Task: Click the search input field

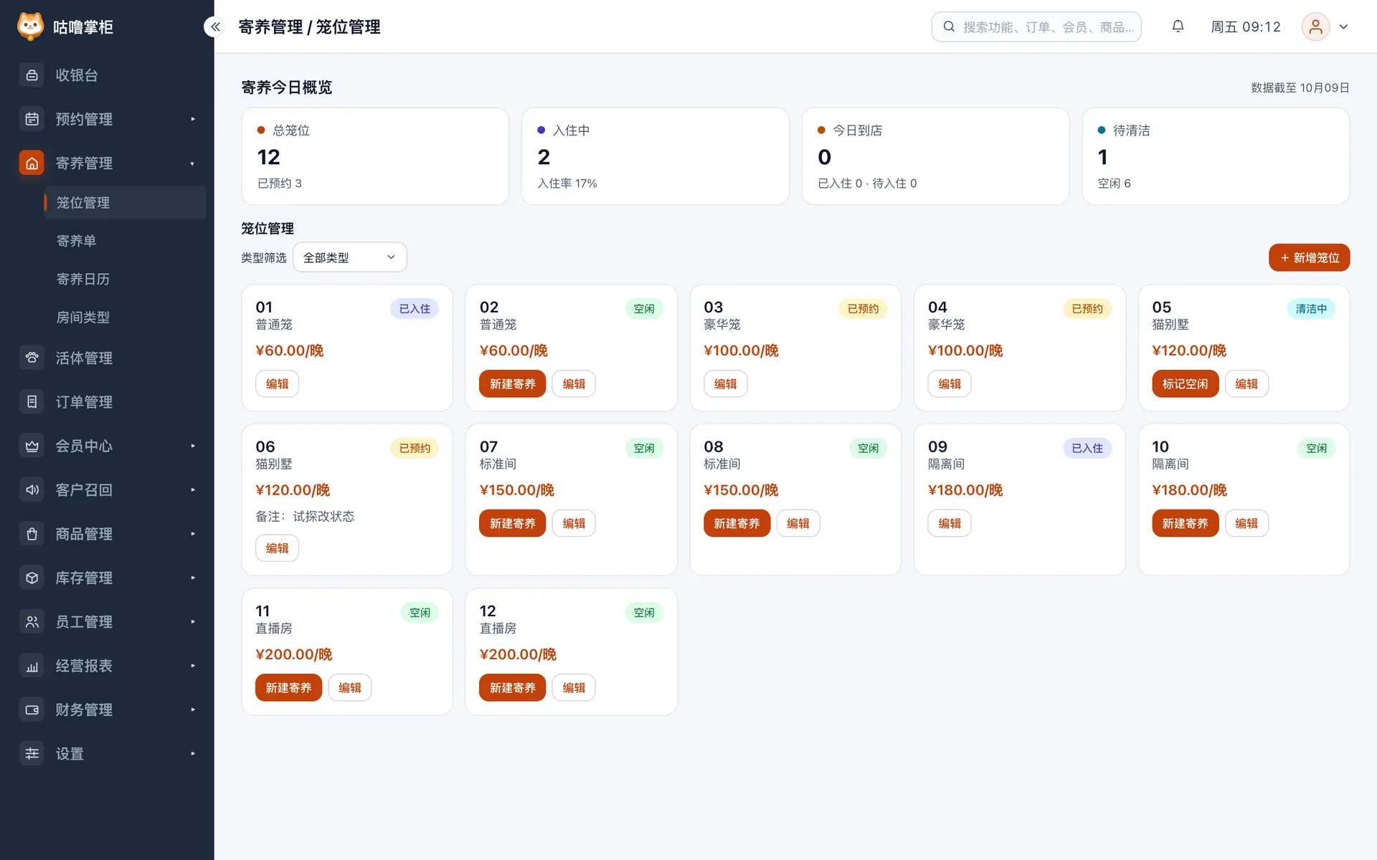Action: (1036, 27)
